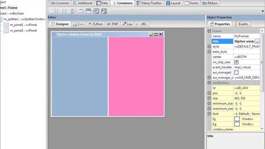Viewport: 265px width, 149px height.
Task: Select the wxScrolledWindow palette tool
Action: pos(71,11)
